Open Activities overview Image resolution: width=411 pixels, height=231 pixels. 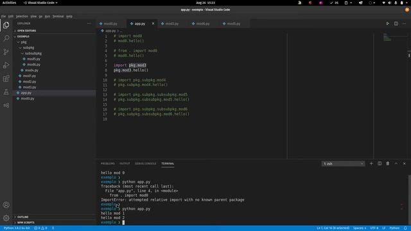(9, 3)
